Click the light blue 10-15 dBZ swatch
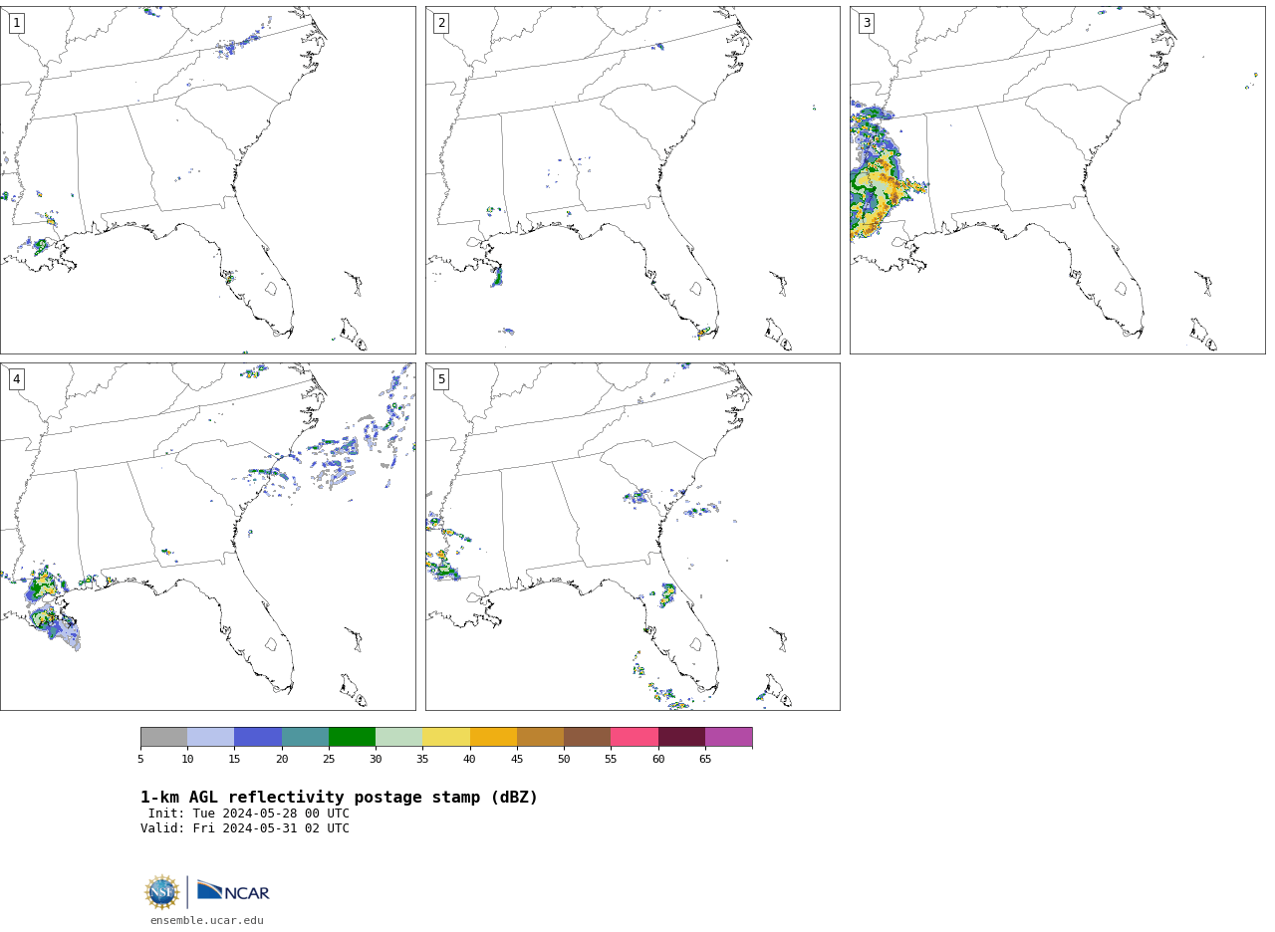This screenshot has height=932, width=1275. point(211,737)
